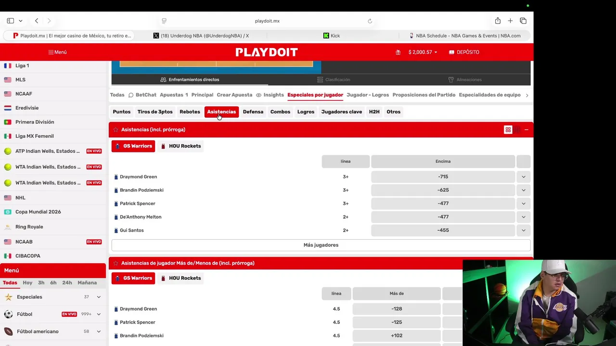Expand Patrick Spencer 3+ line options
616x346 pixels.
pos(524,204)
